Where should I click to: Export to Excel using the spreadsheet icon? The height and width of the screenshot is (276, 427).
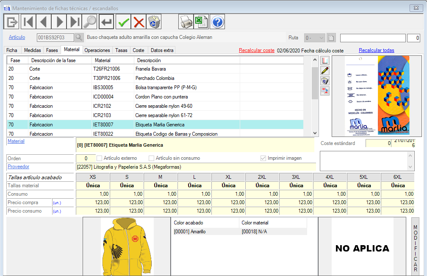coord(201,22)
